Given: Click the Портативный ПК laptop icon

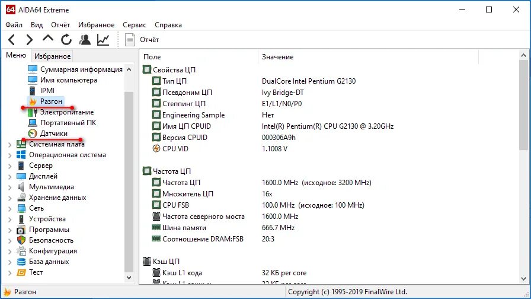Looking at the screenshot, I should [33, 123].
